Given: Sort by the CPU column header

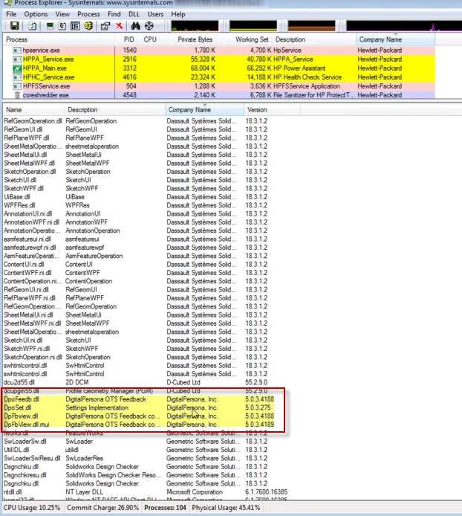Looking at the screenshot, I should click(x=150, y=39).
